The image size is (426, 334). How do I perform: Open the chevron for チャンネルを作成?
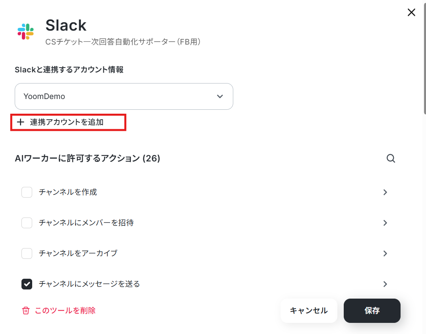385,192
